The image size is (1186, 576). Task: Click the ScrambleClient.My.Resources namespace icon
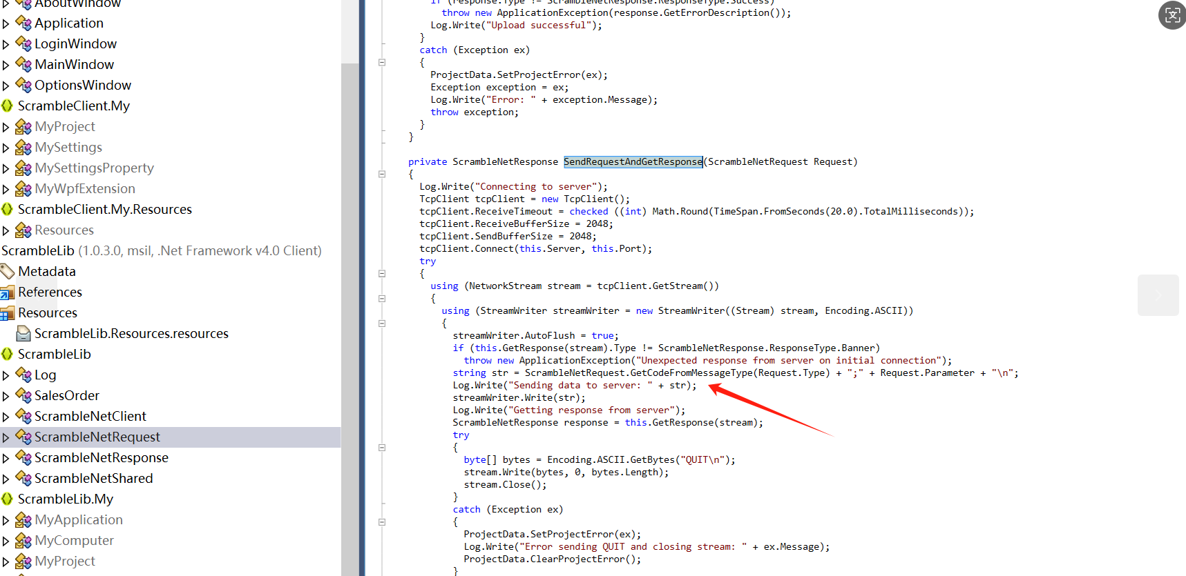pyautogui.click(x=7, y=210)
